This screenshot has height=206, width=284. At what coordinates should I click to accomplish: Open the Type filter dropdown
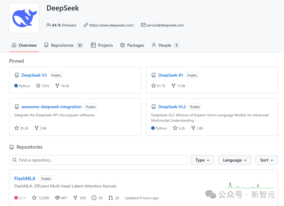pyautogui.click(x=202, y=160)
